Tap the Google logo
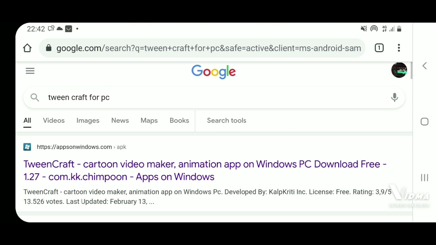 point(214,72)
